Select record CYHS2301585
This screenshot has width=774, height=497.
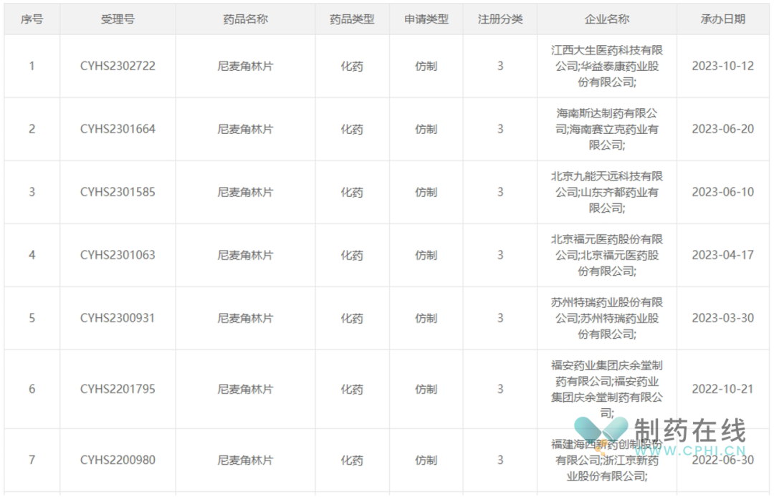(x=118, y=192)
